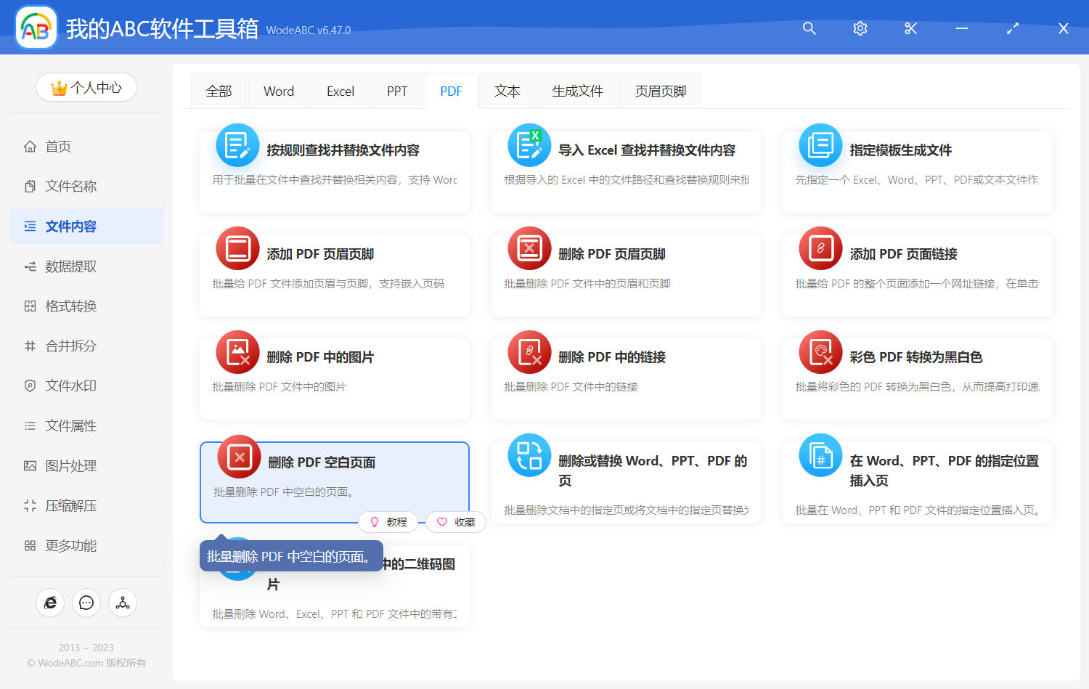
Task: Select the 指定模板生成文件 tool icon
Action: pos(820,145)
